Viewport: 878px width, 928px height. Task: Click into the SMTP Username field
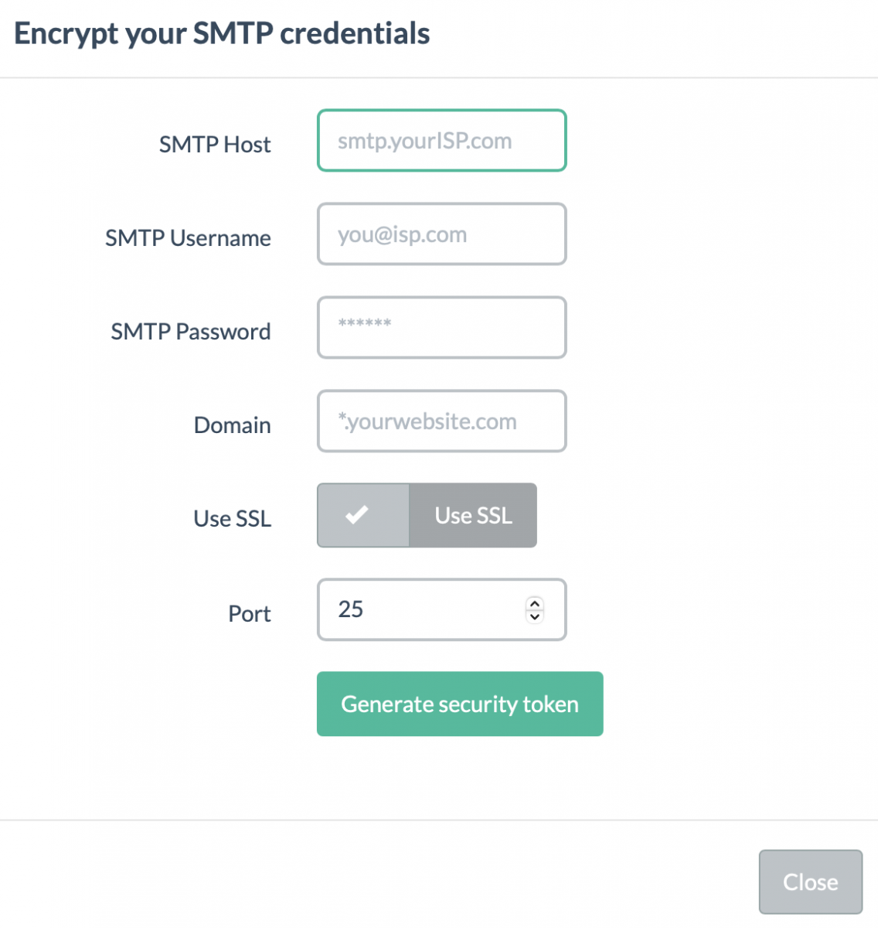[441, 234]
